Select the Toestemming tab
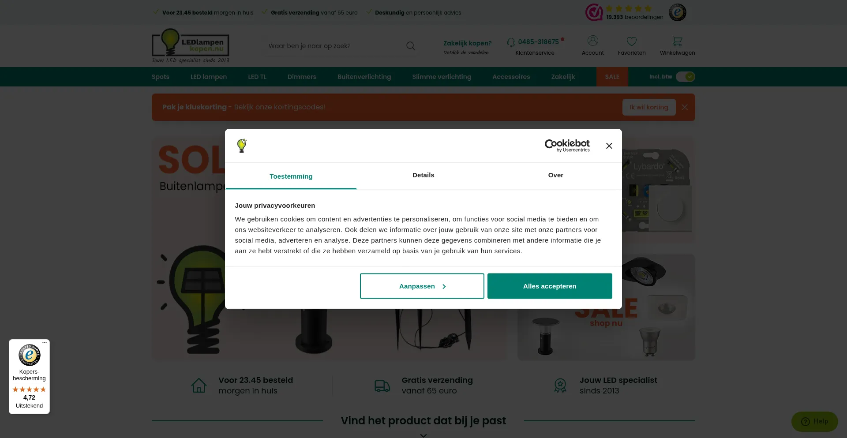The image size is (847, 438). 291,176
